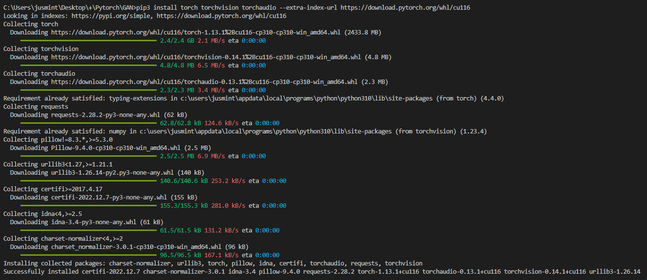The height and width of the screenshot is (280, 647).
Task: Click the 'Installing collected packages' line
Action: pos(213,264)
